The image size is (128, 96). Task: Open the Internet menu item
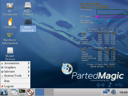(15, 71)
